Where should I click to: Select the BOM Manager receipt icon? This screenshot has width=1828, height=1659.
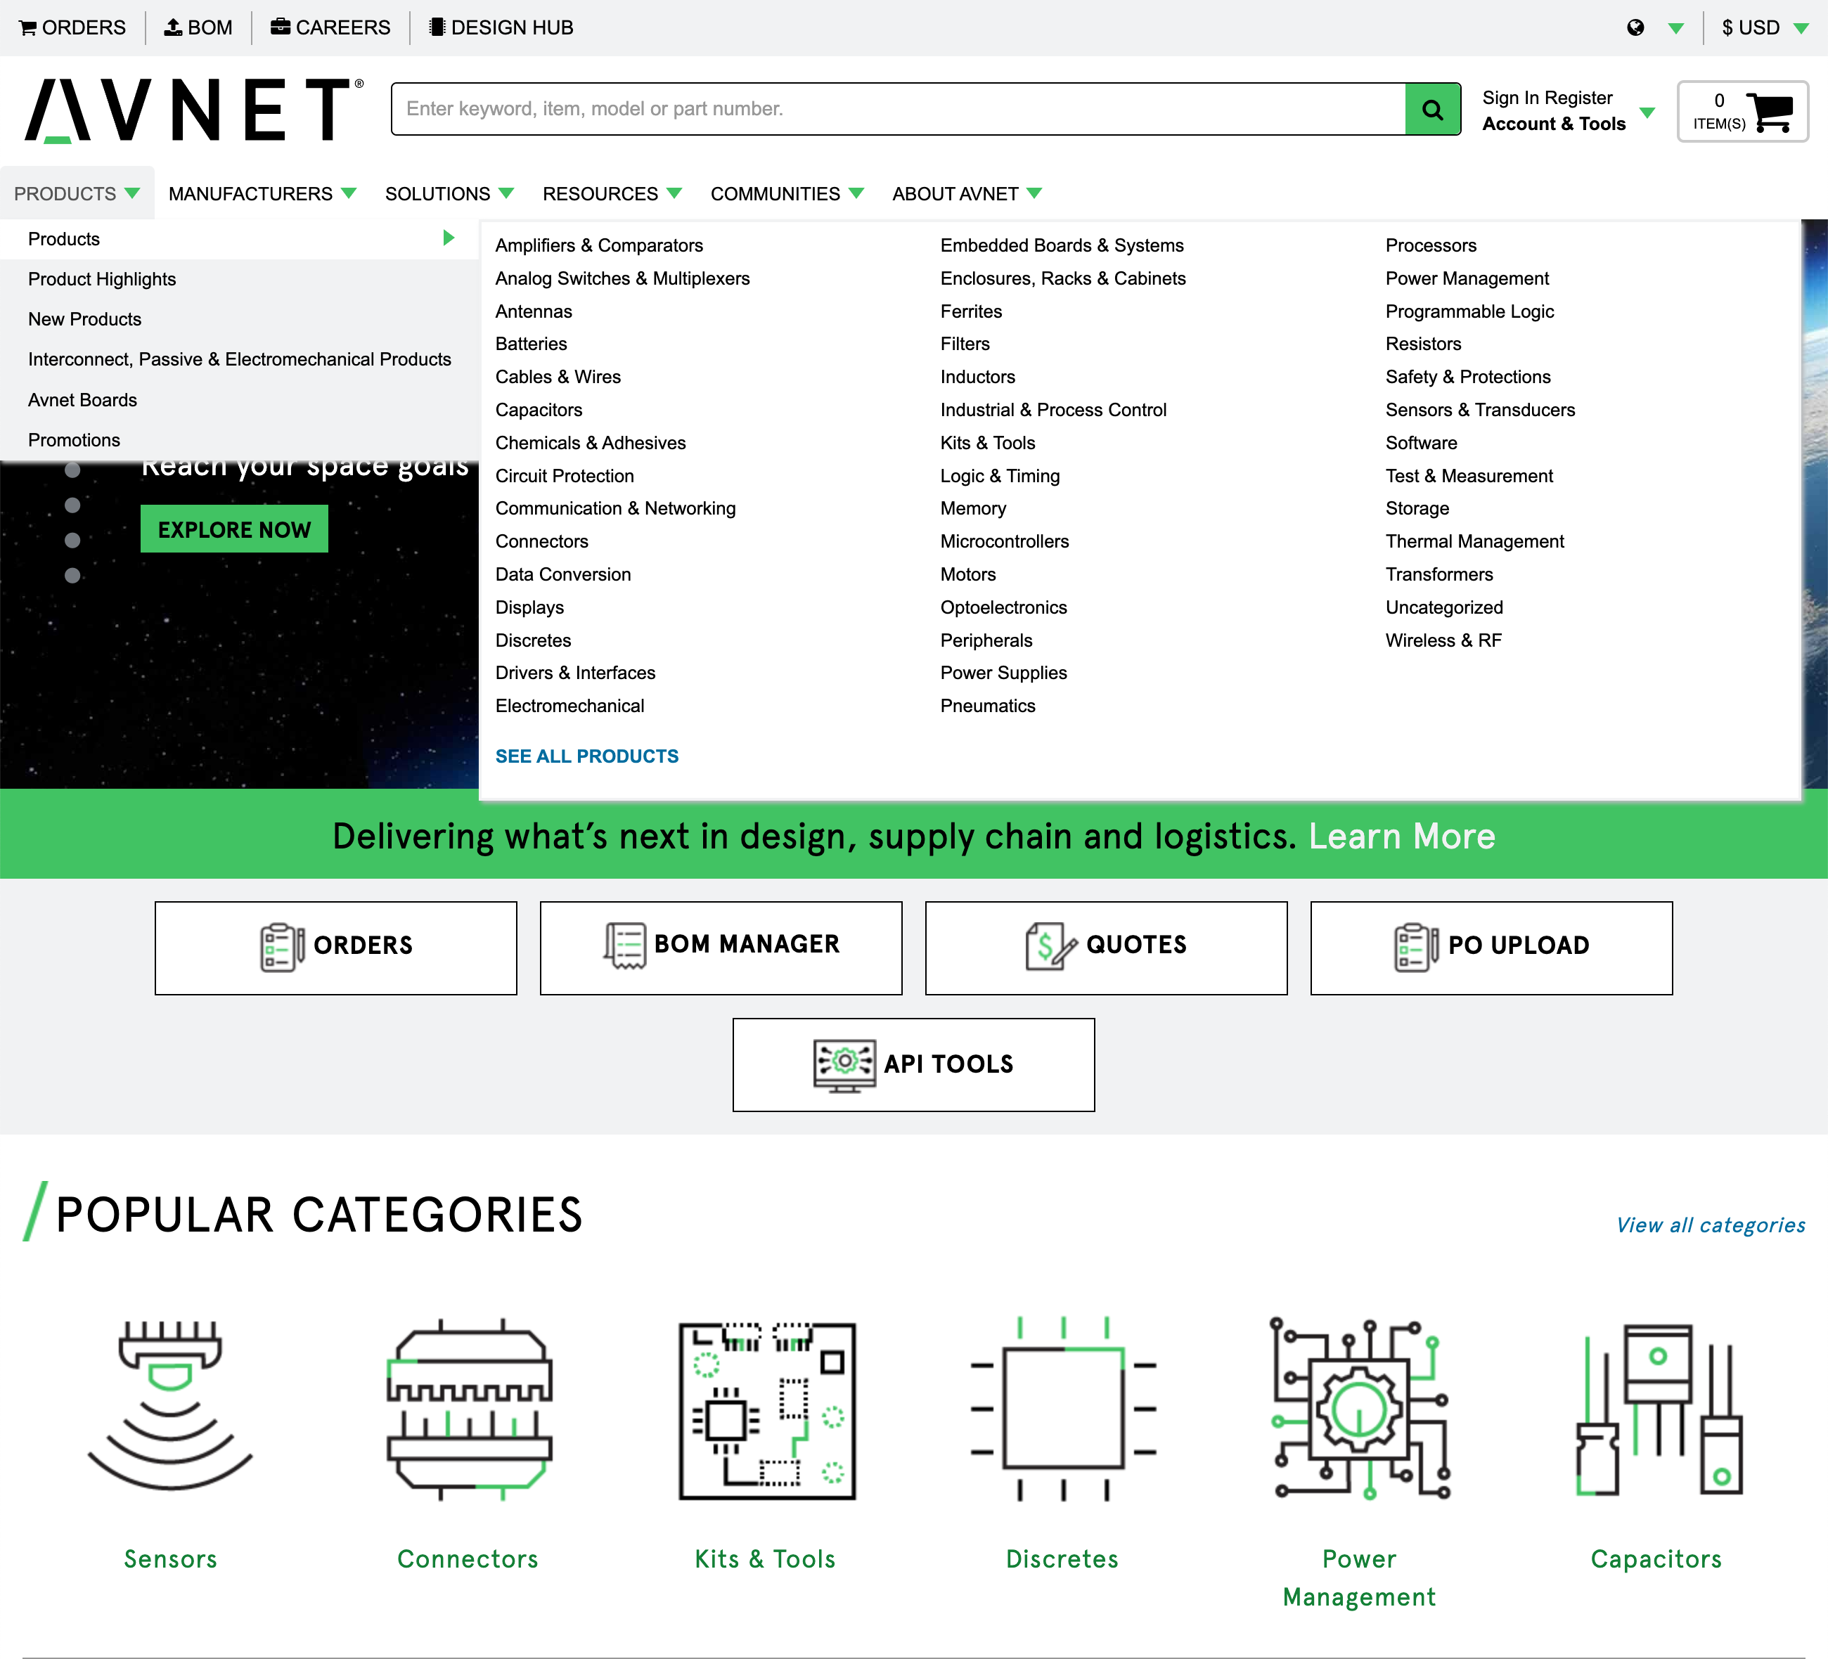[x=624, y=945]
